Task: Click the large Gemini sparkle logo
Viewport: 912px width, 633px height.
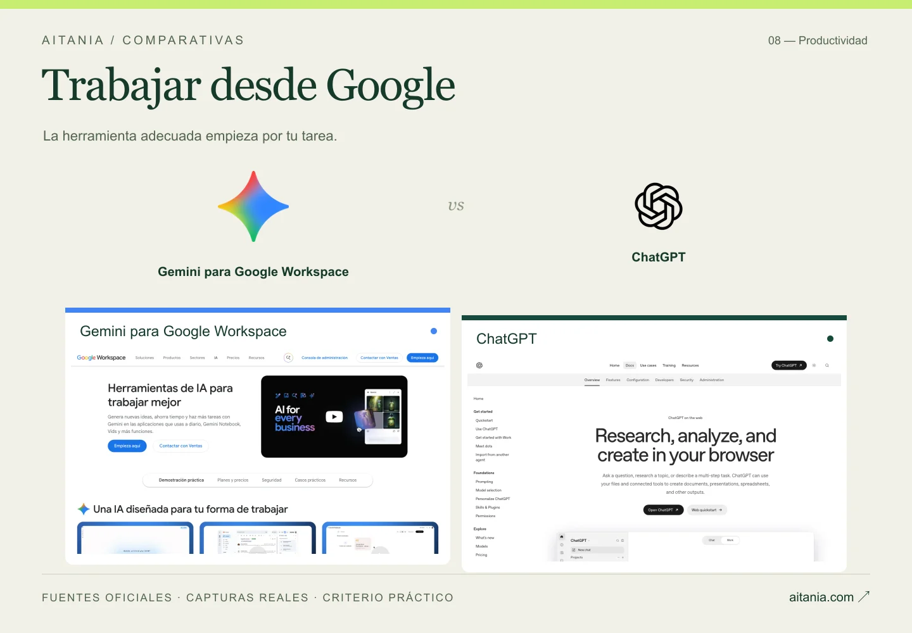Action: [x=253, y=206]
